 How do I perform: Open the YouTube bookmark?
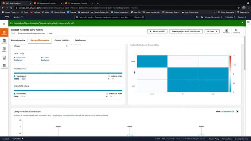coord(35,12)
